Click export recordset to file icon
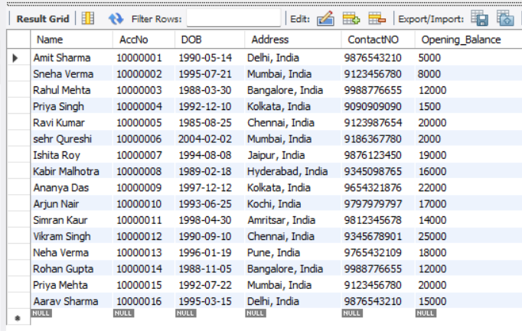 479,18
